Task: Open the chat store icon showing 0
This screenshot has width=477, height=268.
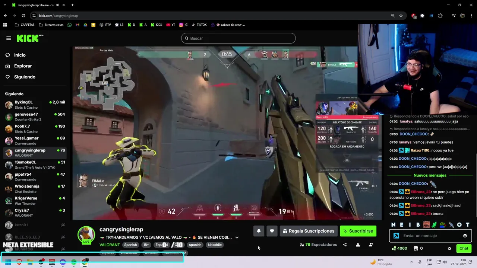Action: (418, 248)
